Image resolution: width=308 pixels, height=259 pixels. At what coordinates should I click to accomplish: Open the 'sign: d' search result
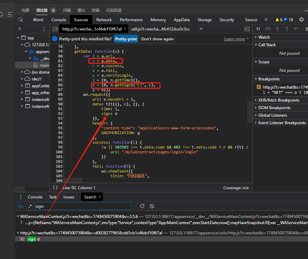tap(161, 239)
